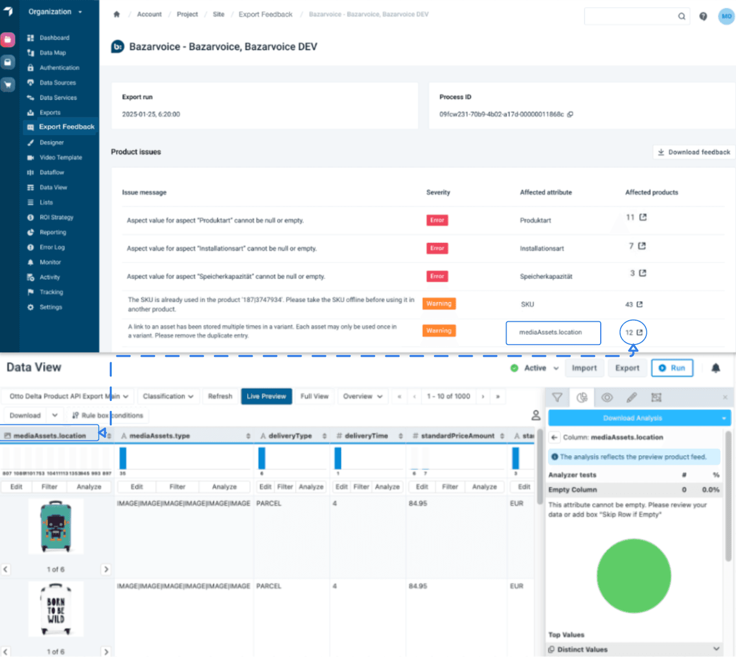
Task: Sort the mediaAssets.type column
Action: pos(248,436)
